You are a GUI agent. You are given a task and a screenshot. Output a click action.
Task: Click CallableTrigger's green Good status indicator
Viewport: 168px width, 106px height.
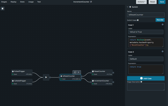[13, 84]
